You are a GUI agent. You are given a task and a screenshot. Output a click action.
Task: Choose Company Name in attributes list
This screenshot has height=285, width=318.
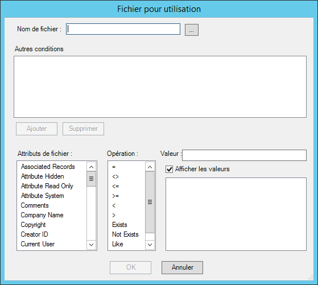click(42, 215)
